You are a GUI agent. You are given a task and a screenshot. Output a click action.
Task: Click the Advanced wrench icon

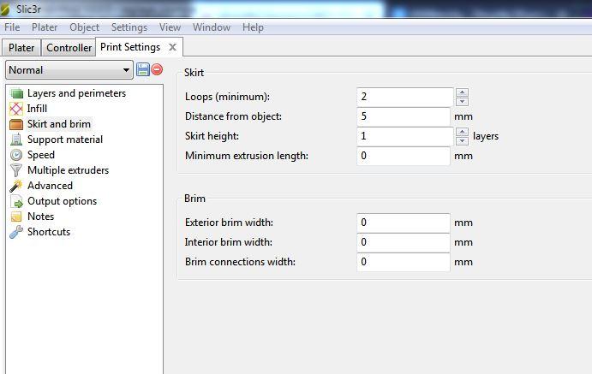pos(15,186)
